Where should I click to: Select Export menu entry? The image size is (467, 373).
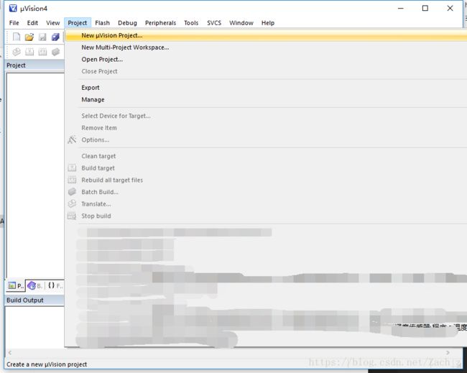click(x=266, y=88)
